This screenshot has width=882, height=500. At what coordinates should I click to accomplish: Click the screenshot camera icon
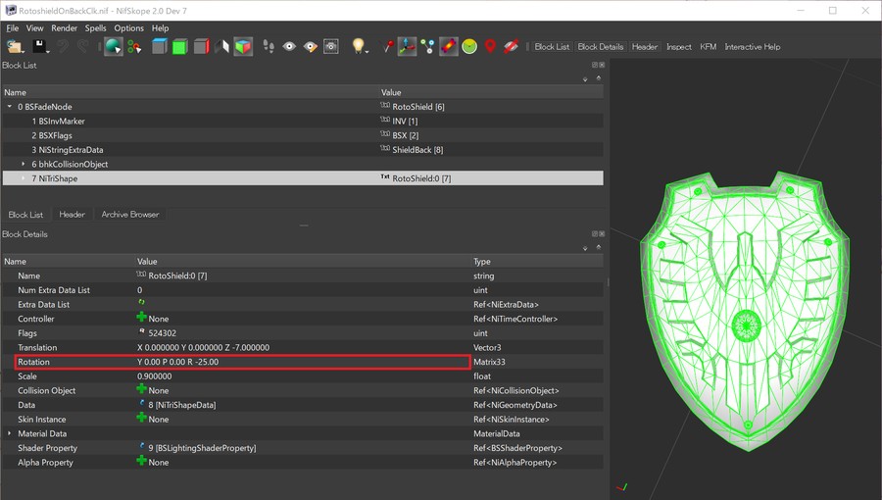pos(331,46)
